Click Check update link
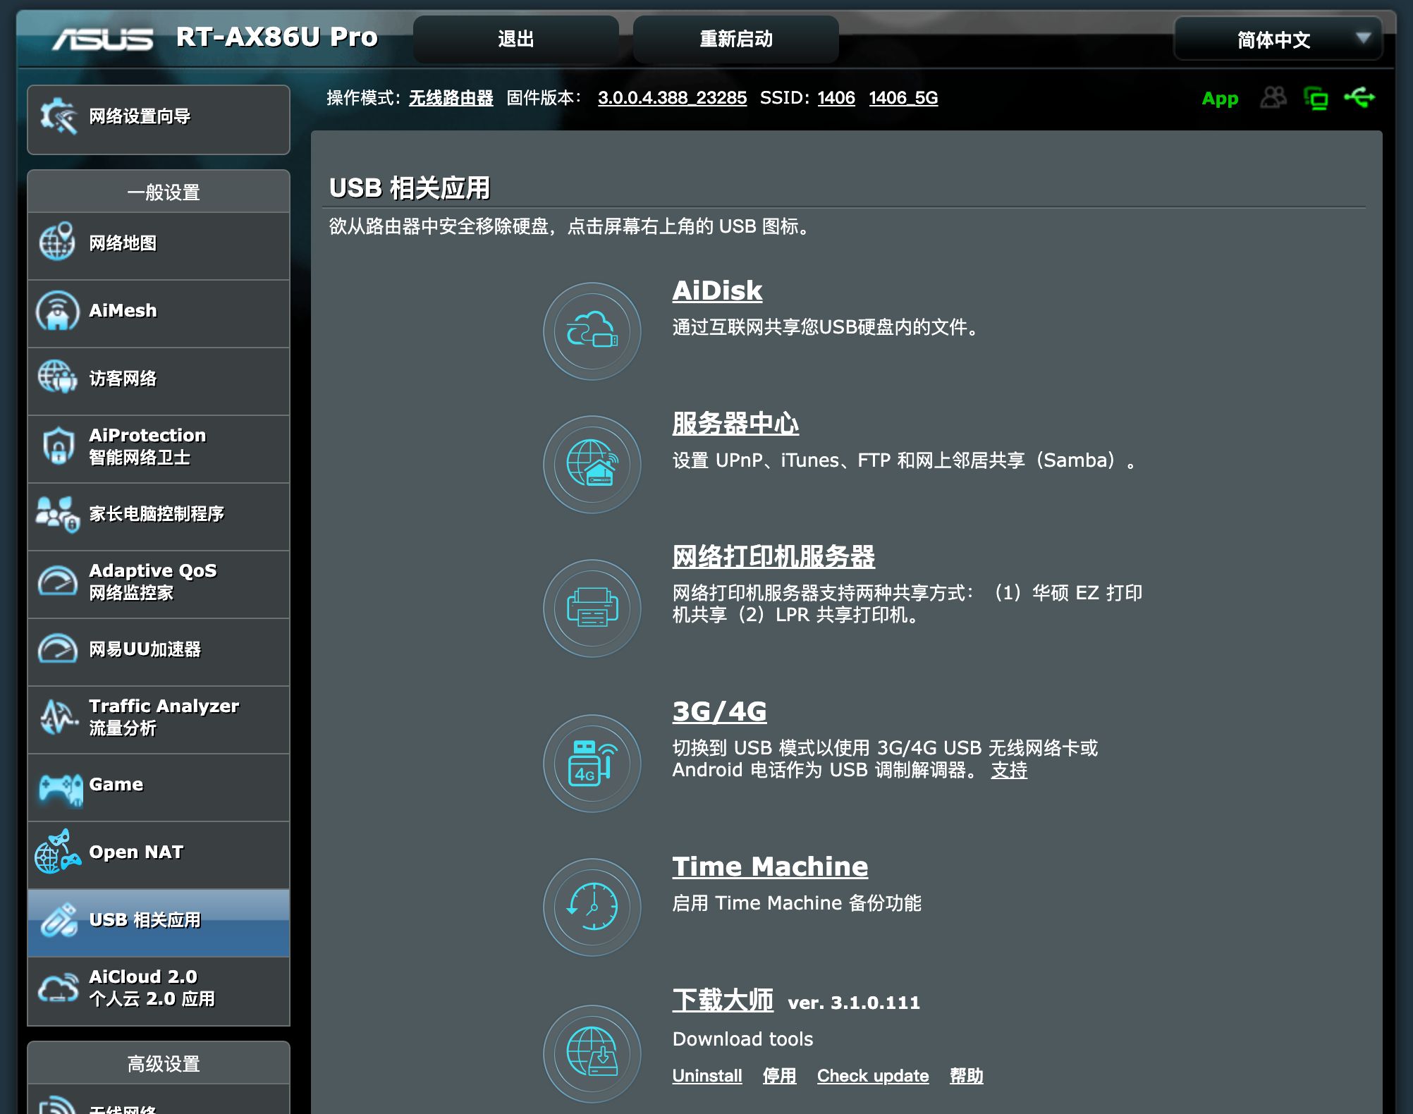 (x=873, y=1076)
